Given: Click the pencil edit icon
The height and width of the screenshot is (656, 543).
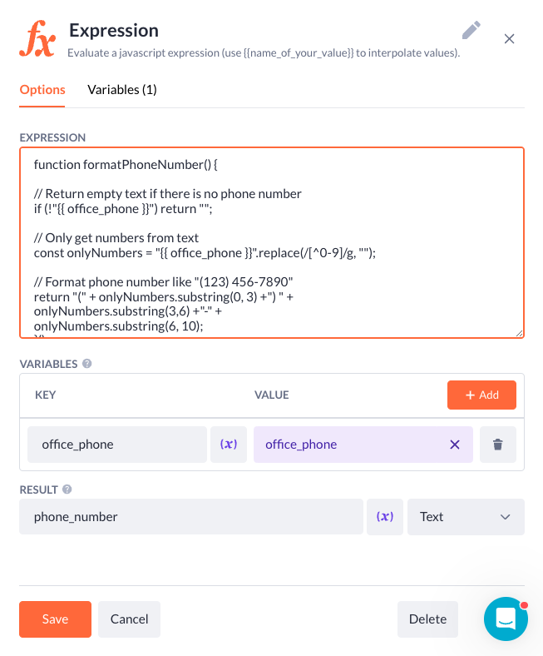Looking at the screenshot, I should (x=471, y=30).
